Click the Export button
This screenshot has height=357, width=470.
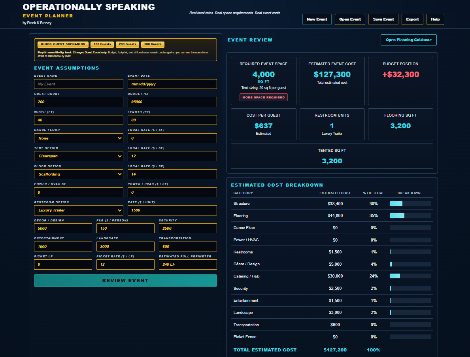pos(412,19)
